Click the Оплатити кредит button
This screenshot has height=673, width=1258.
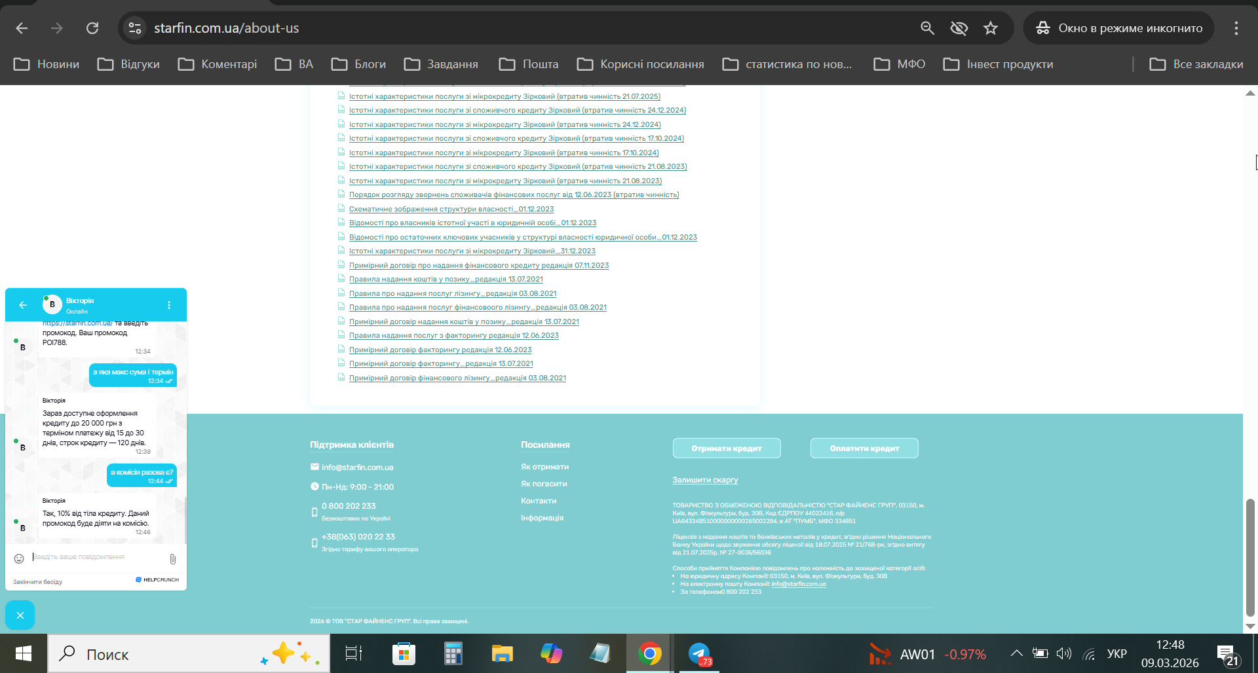point(864,448)
